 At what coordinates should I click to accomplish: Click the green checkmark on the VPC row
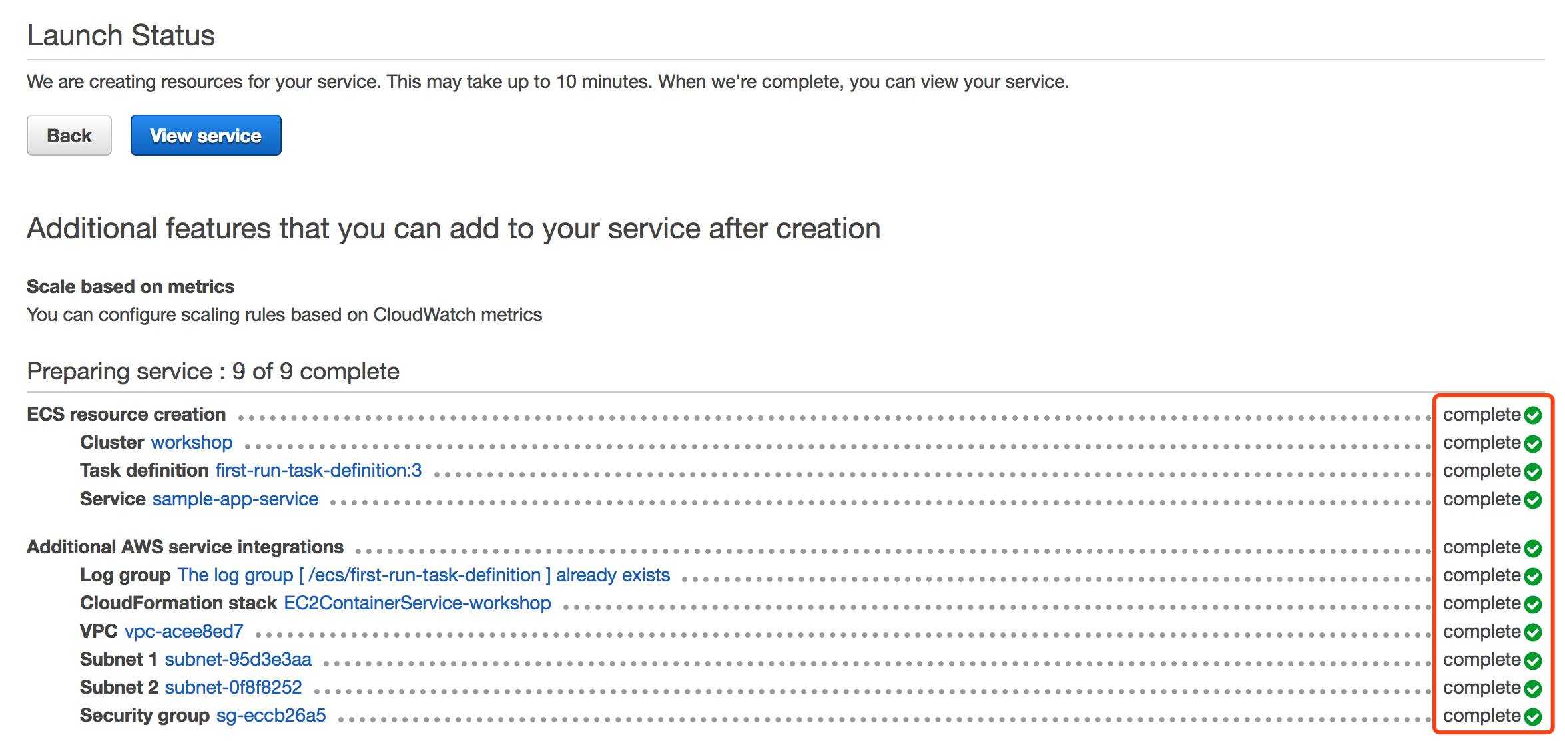(x=1533, y=632)
